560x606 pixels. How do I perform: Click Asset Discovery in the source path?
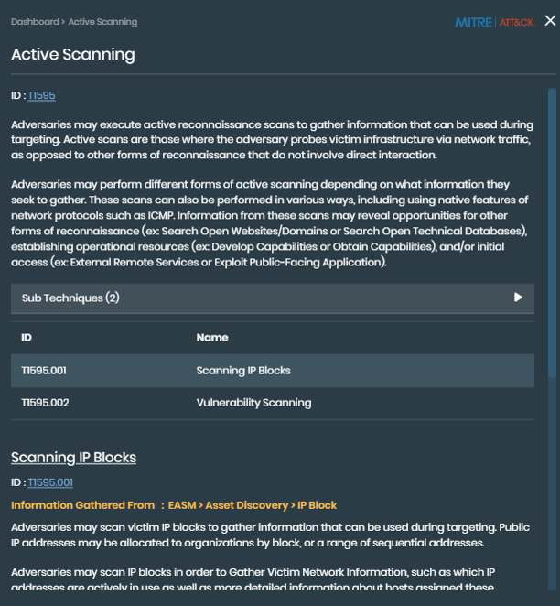click(x=245, y=505)
